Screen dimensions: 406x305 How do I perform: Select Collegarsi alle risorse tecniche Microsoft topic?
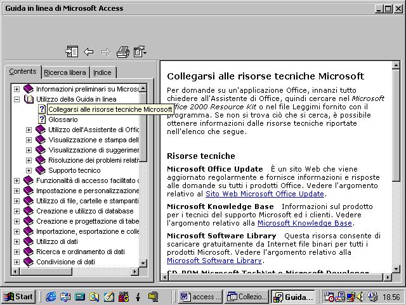click(110, 109)
